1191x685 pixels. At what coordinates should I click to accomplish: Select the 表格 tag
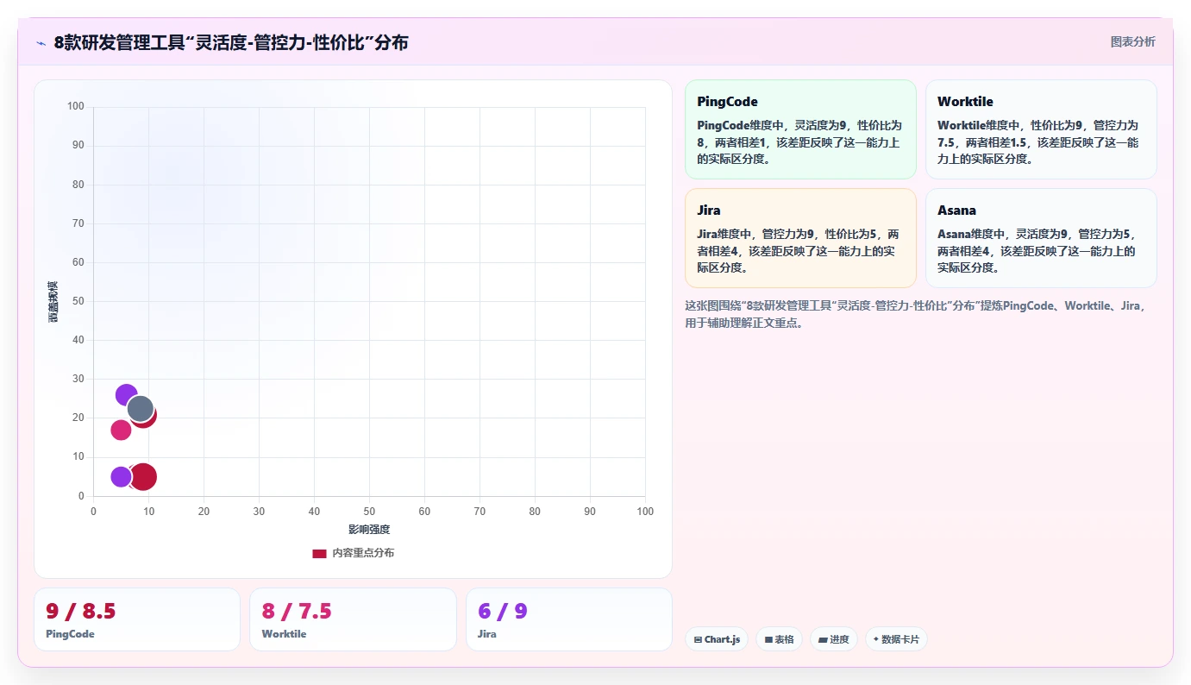[780, 639]
